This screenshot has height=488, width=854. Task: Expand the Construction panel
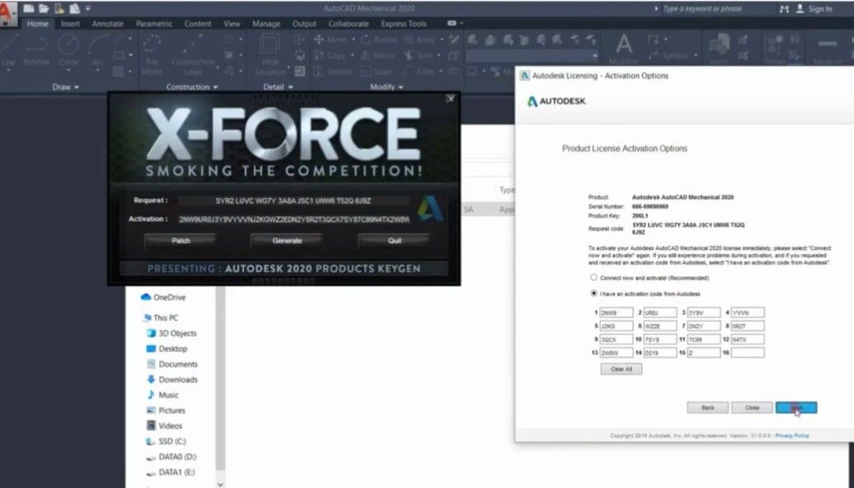pyautogui.click(x=192, y=88)
